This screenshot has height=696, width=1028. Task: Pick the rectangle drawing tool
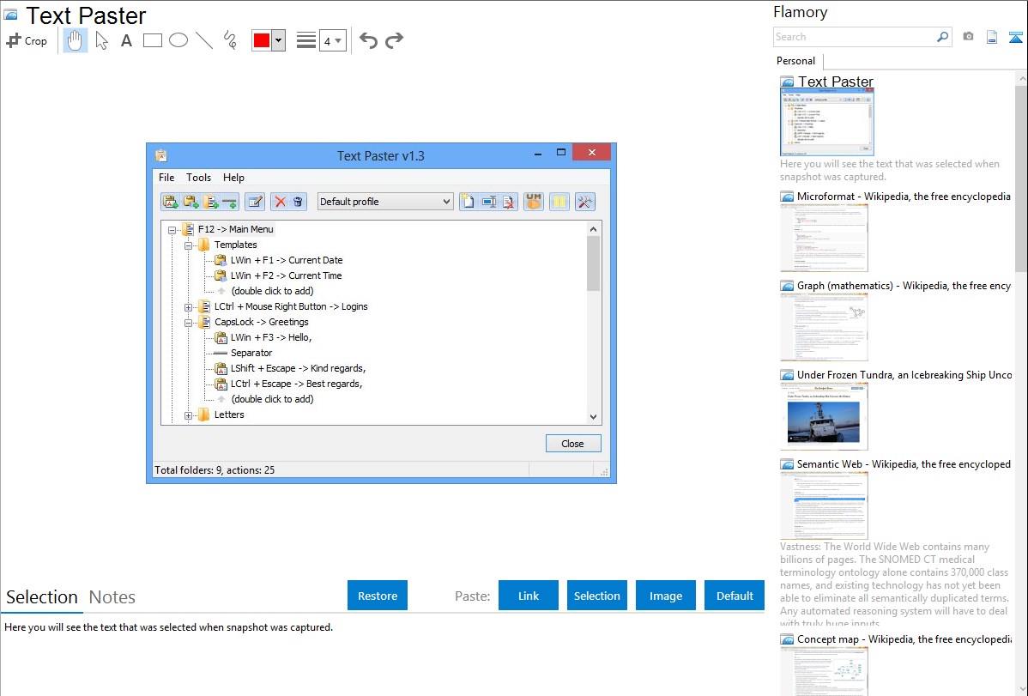(152, 40)
